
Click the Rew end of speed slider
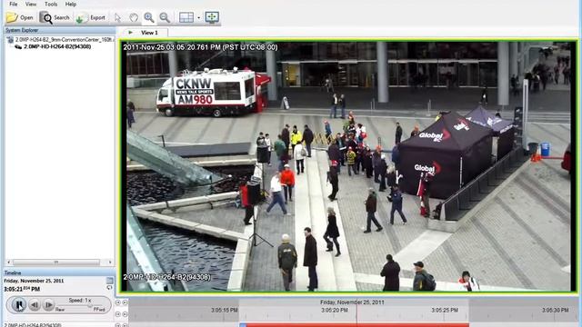coord(60,309)
